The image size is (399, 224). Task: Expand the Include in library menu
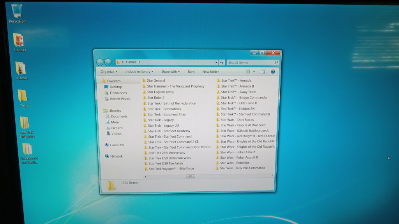tap(139, 72)
